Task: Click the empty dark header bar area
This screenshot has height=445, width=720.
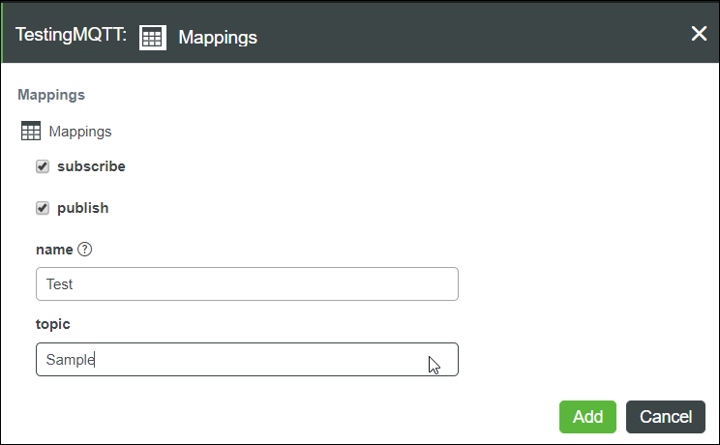Action: pyautogui.click(x=465, y=35)
